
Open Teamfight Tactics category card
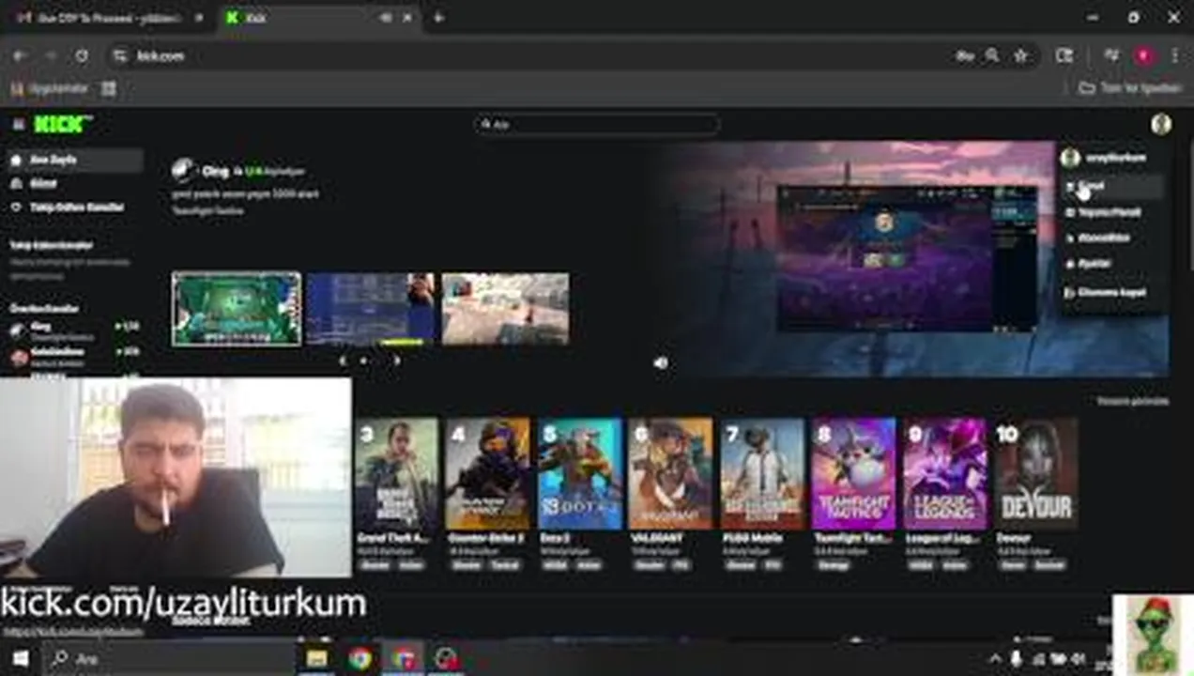(853, 495)
